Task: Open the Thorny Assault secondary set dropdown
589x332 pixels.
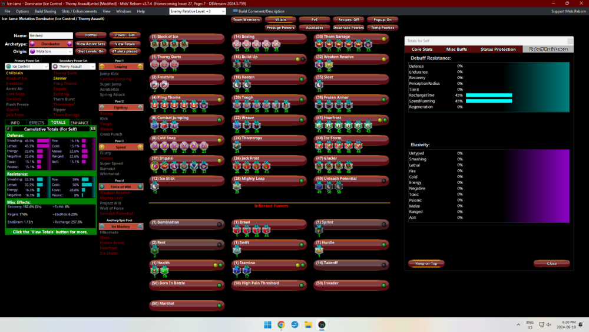Action: [x=74, y=67]
